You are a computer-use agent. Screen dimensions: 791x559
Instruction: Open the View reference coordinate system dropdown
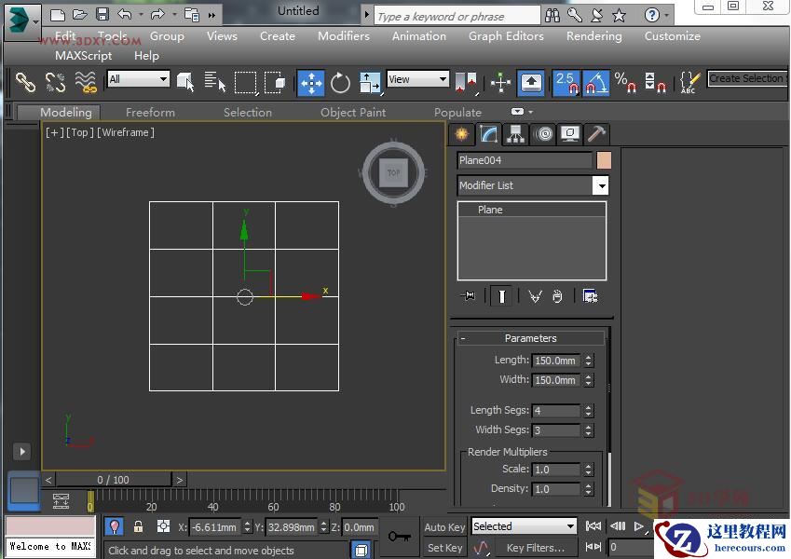tap(416, 79)
